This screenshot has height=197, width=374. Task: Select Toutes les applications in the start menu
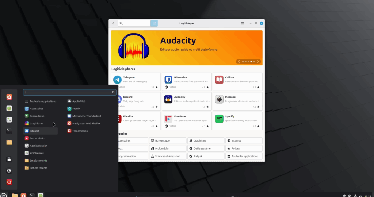43,101
